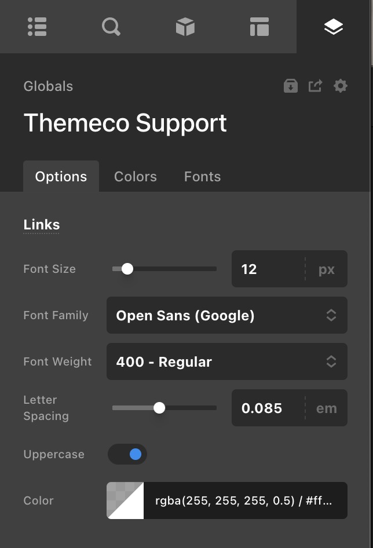Open the outline list panel icon
The height and width of the screenshot is (548, 373).
37,27
